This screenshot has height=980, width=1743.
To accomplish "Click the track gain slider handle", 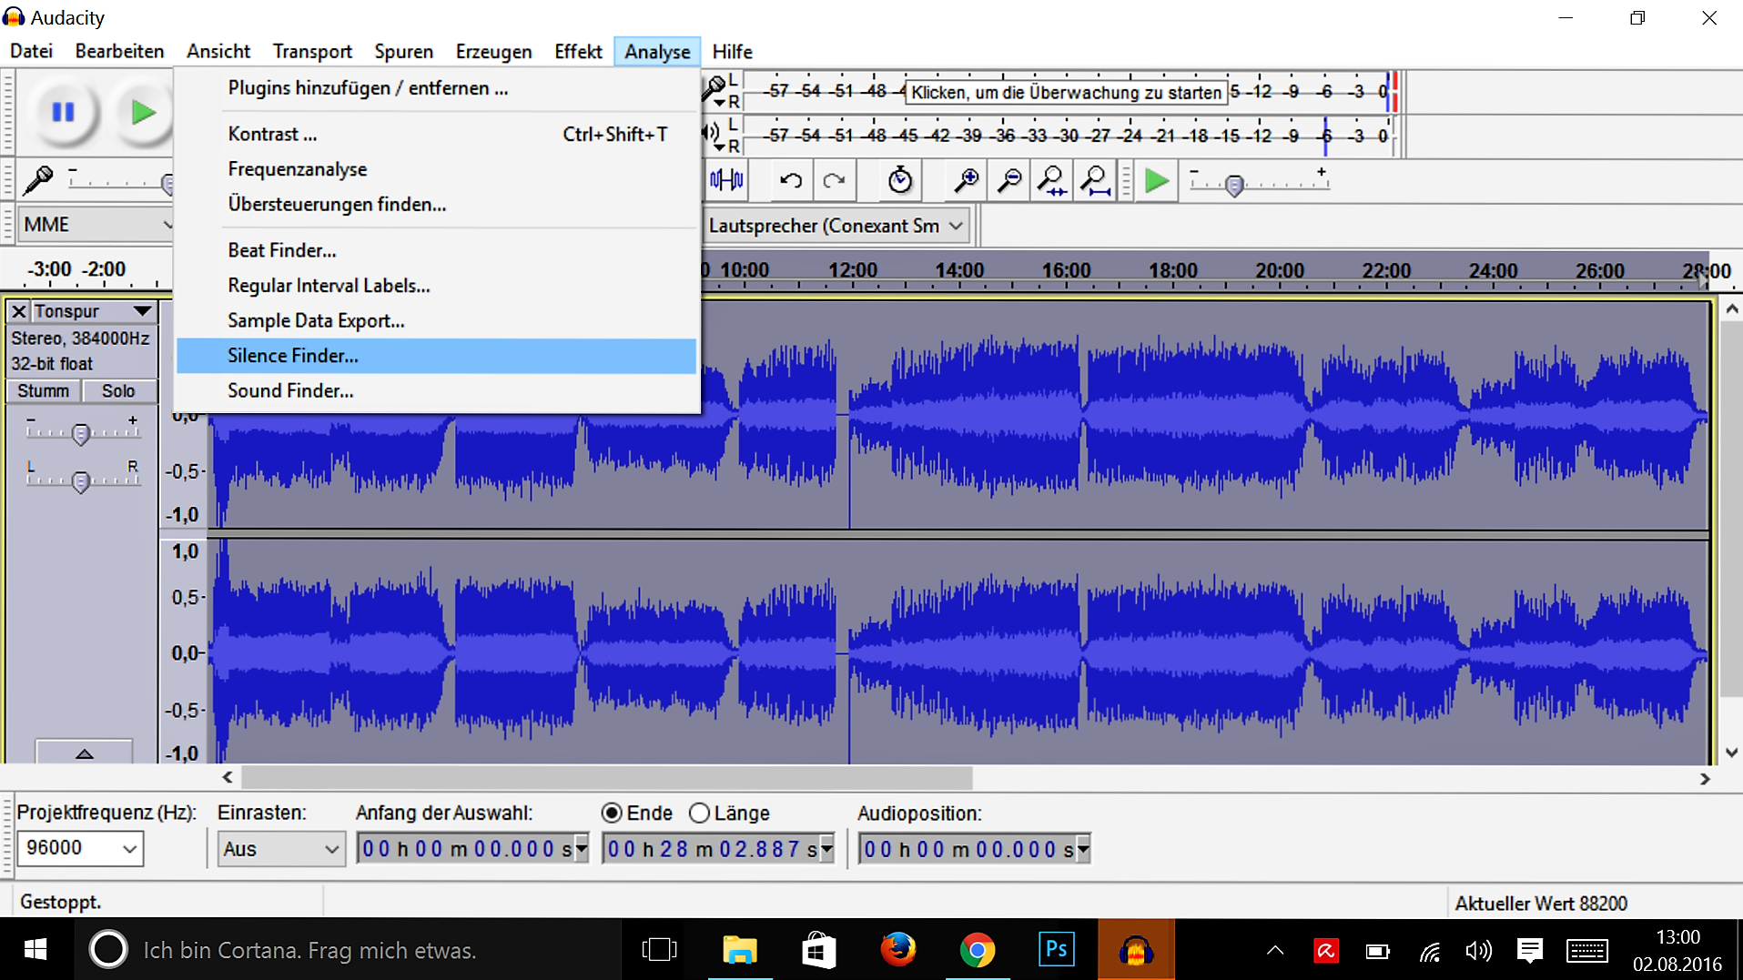I will (81, 434).
